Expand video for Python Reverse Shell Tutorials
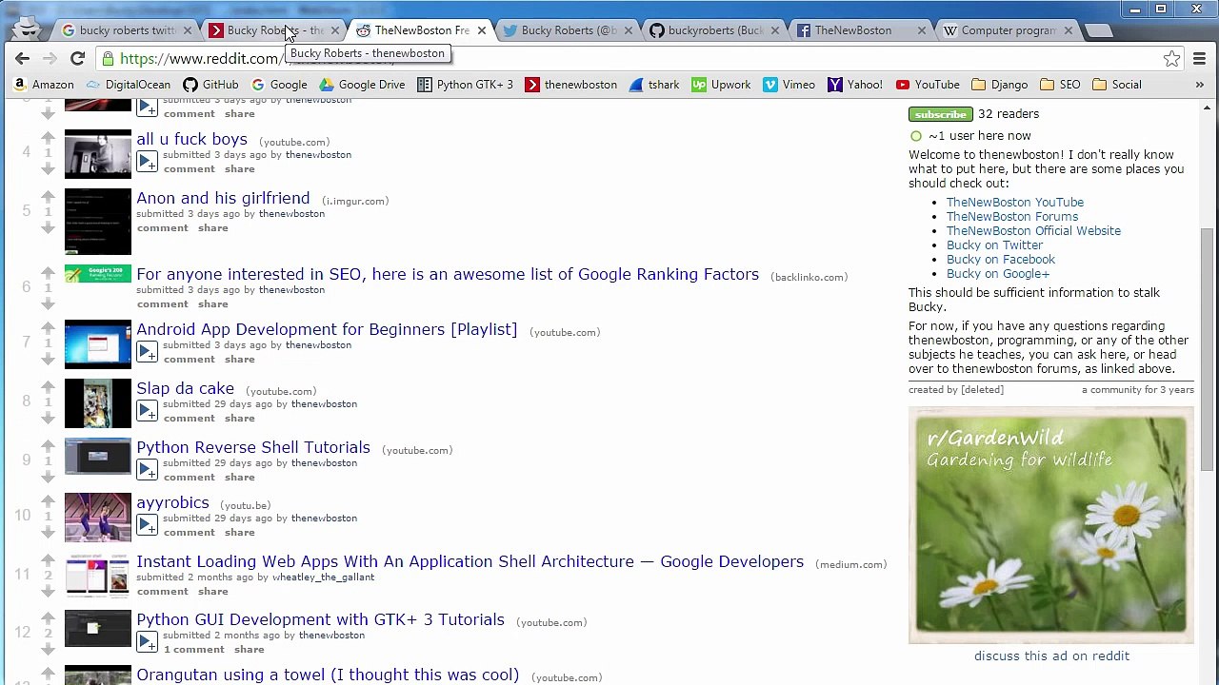 tap(147, 470)
